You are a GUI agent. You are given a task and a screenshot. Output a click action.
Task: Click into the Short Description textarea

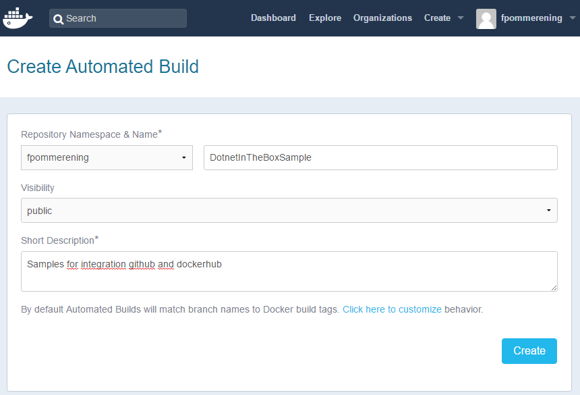(x=289, y=271)
